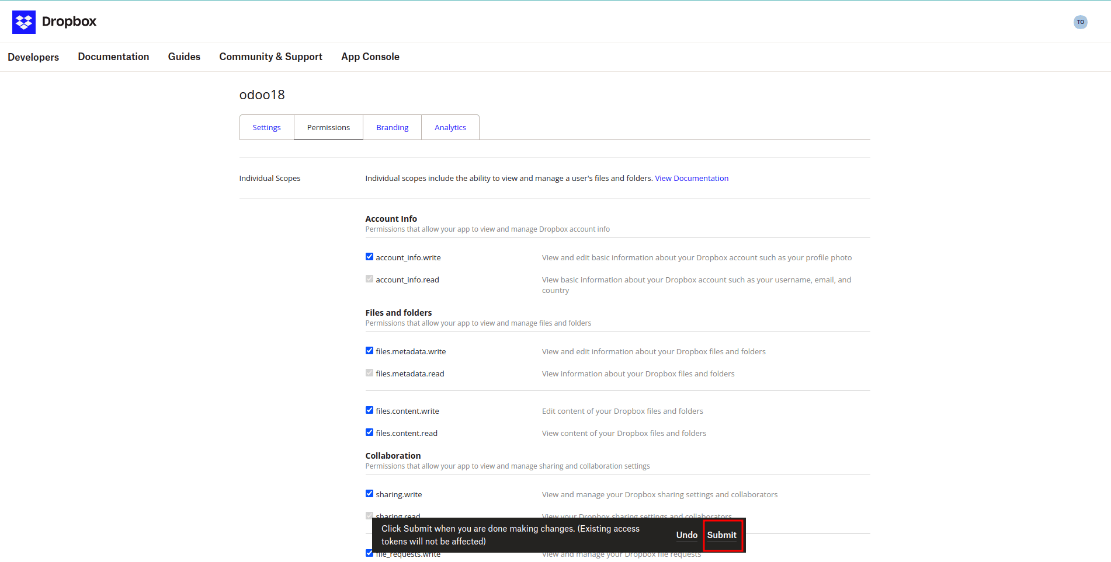Disable the files.content.write permission
This screenshot has height=562, width=1111.
pos(369,410)
